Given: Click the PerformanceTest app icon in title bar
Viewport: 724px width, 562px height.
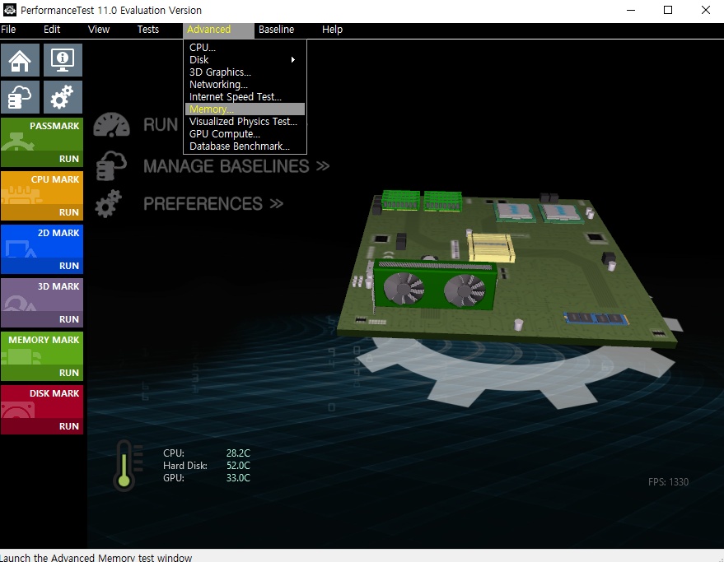Looking at the screenshot, I should [9, 10].
